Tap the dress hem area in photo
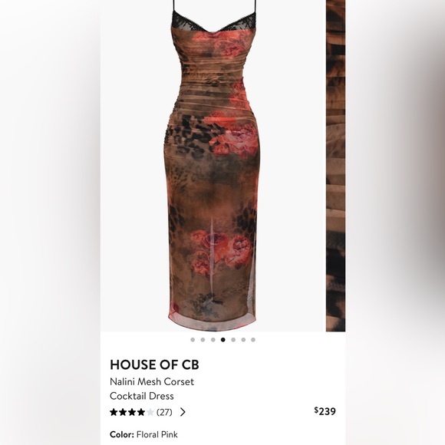Screen dimensions: 445x445 click(213, 319)
